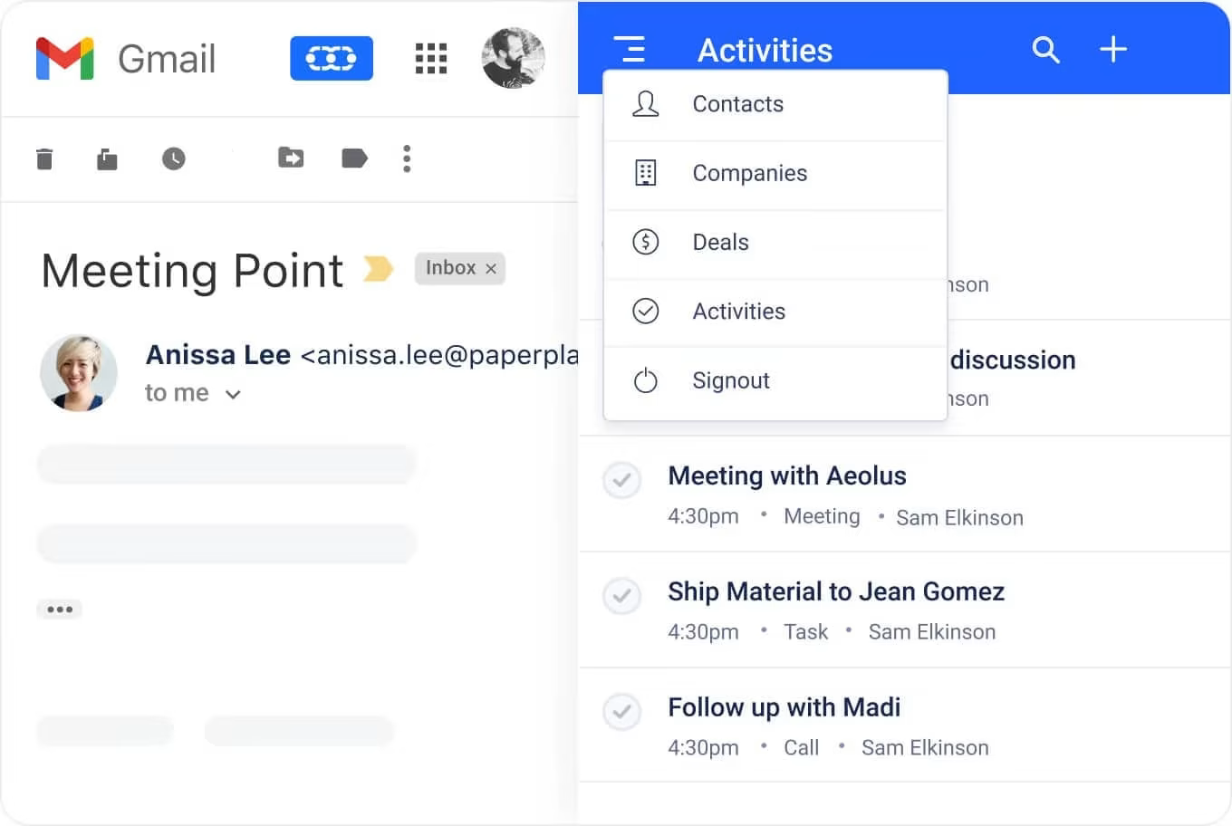Viewport: 1232px width, 826px height.
Task: Snooze the email with the clock icon
Action: coord(174,159)
